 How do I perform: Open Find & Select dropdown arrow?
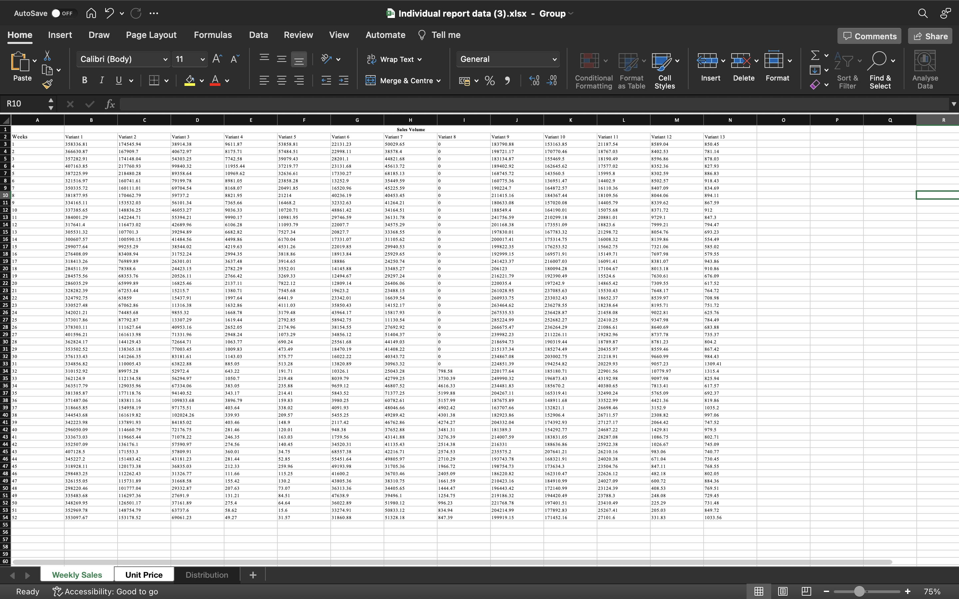click(893, 61)
